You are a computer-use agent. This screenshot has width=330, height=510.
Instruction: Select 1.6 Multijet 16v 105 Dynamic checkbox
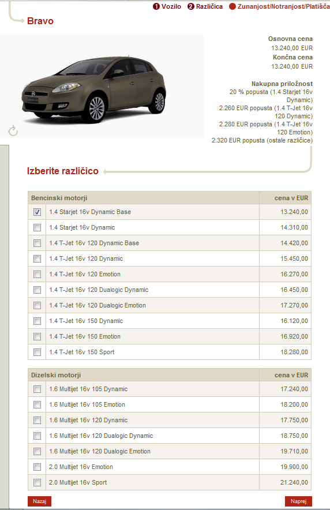pos(37,389)
